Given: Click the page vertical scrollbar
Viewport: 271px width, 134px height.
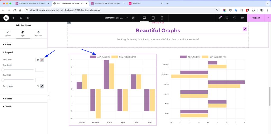Looking at the screenshot, I should 270,96.
